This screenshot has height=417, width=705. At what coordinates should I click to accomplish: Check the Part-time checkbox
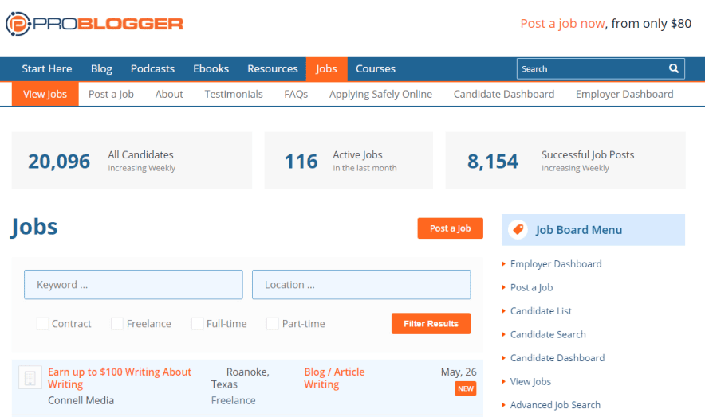(x=273, y=324)
